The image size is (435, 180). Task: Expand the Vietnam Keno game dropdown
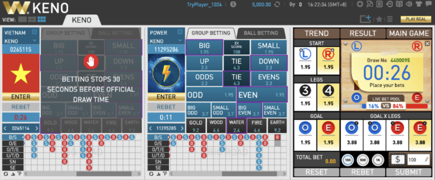pyautogui.click(x=34, y=41)
